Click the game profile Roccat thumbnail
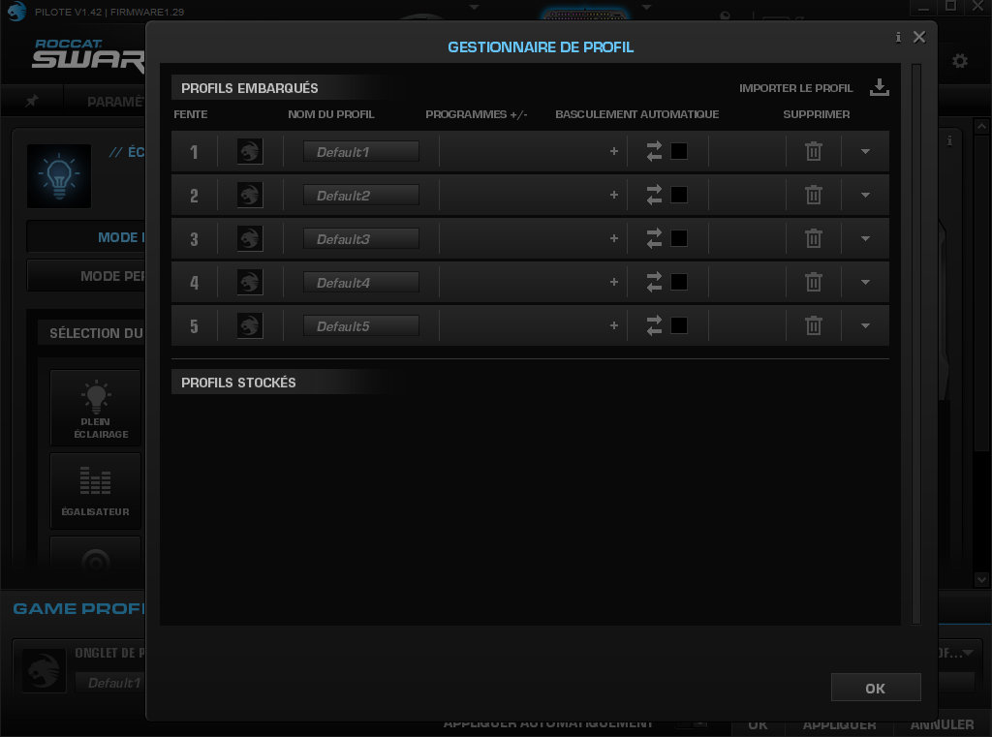 tap(45, 670)
